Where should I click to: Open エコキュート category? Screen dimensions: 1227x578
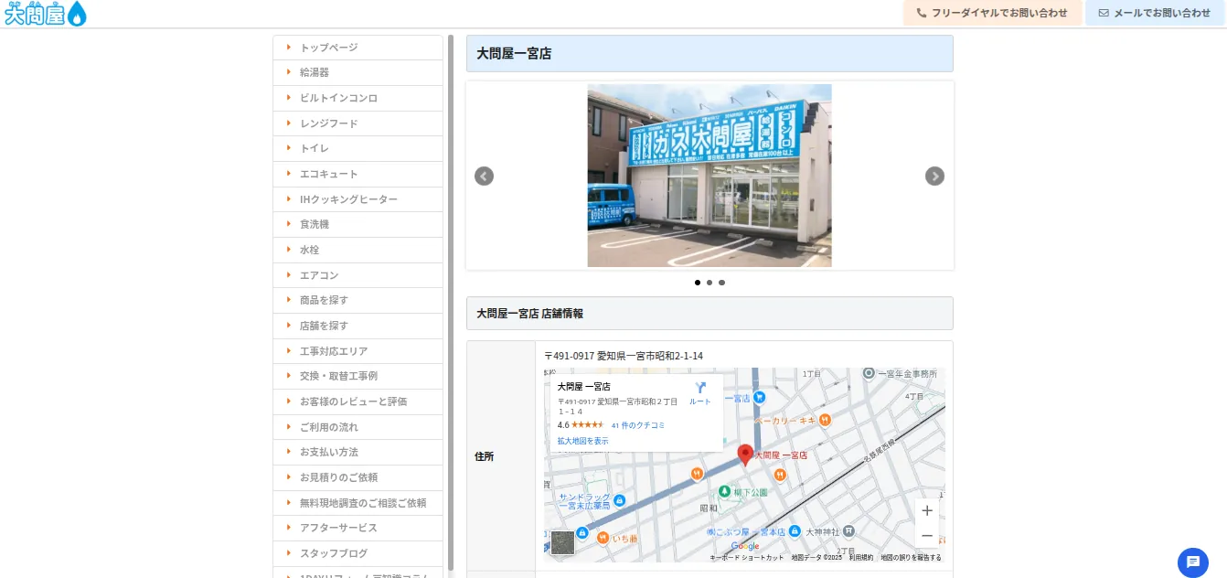coord(357,174)
